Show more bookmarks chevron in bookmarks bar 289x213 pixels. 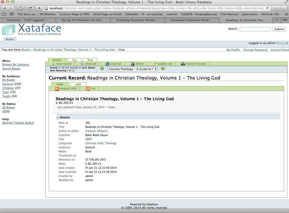click(286, 14)
